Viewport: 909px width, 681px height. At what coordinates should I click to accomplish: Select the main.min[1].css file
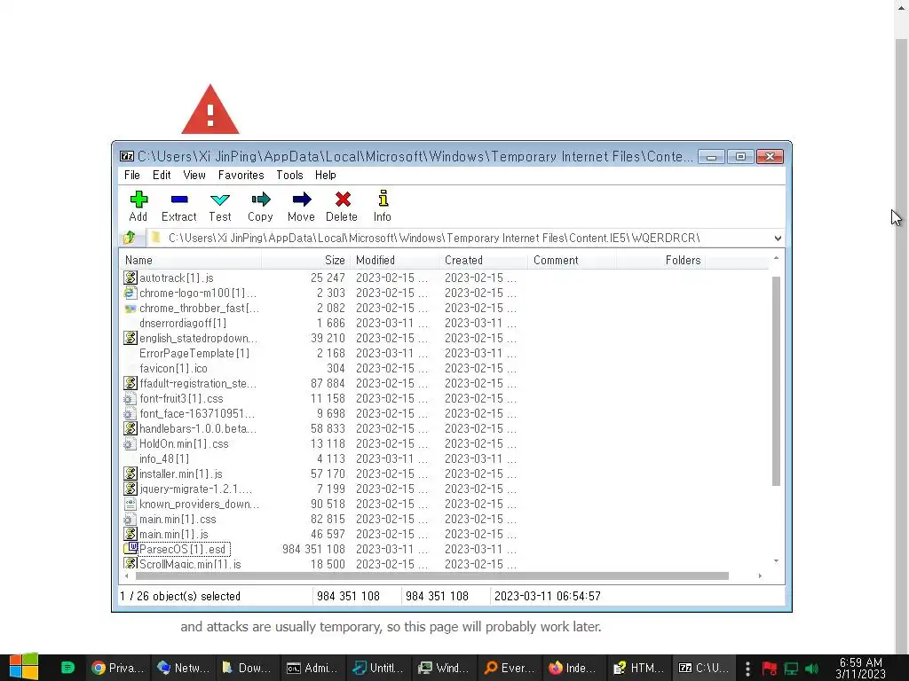coord(178,519)
